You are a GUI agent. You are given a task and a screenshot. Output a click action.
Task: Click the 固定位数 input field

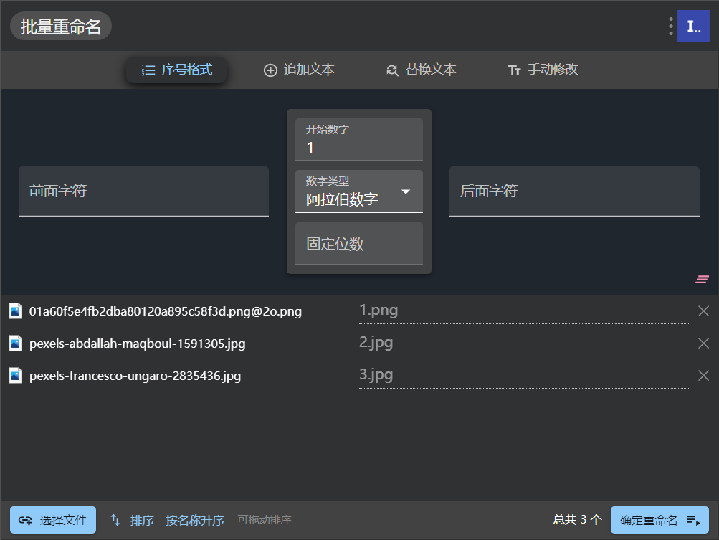359,244
